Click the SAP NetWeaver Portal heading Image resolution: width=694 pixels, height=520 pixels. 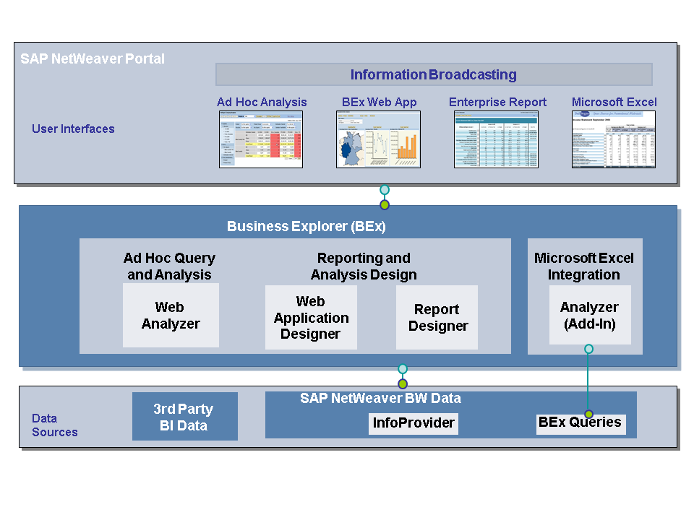pyautogui.click(x=93, y=58)
